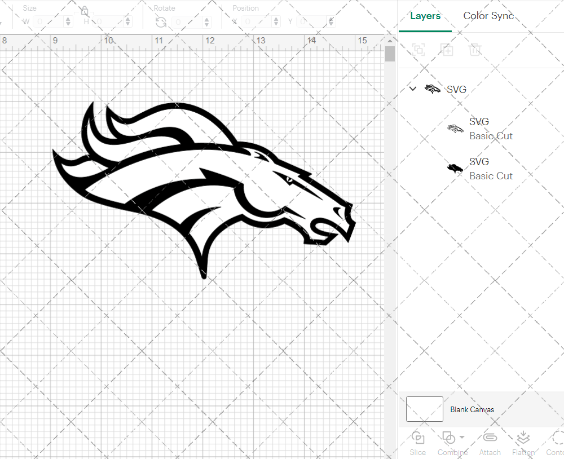Collapse the SVG group in Layers

(413, 89)
